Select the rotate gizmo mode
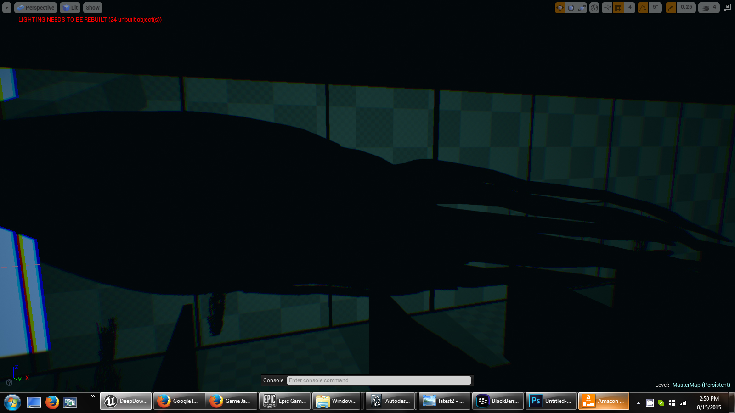 point(571,8)
